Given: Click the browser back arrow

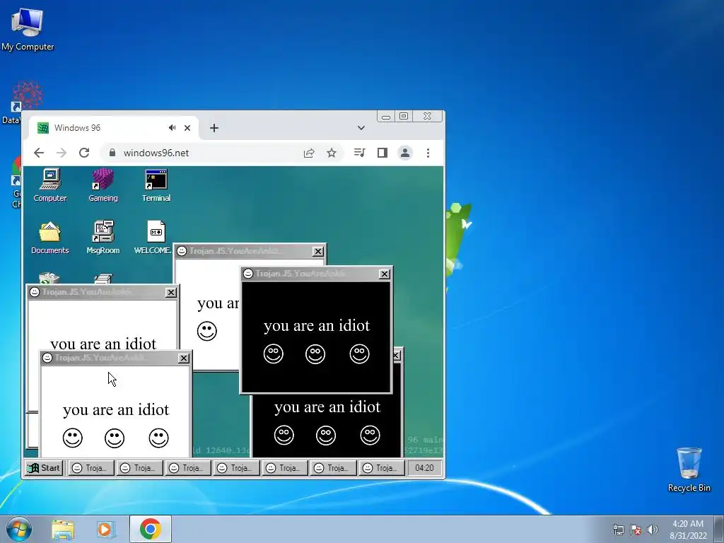Looking at the screenshot, I should tap(39, 153).
